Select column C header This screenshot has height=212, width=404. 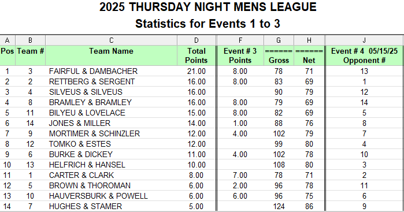tap(112, 40)
